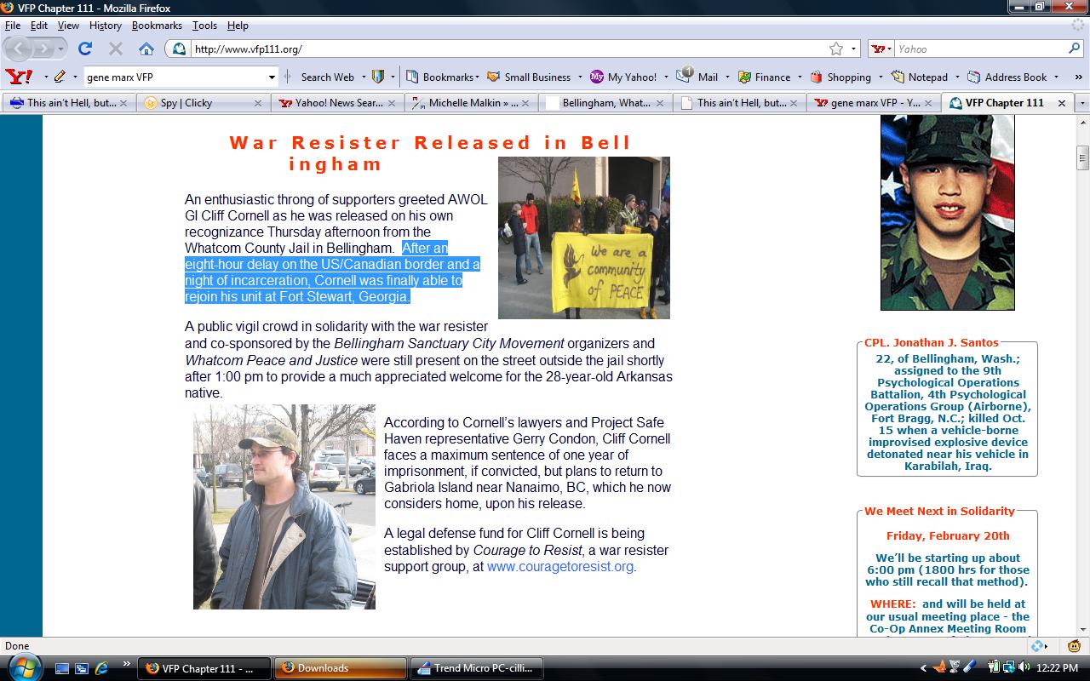Click the Yahoo! logo in toolbar
The height and width of the screenshot is (681, 1090).
click(x=19, y=77)
